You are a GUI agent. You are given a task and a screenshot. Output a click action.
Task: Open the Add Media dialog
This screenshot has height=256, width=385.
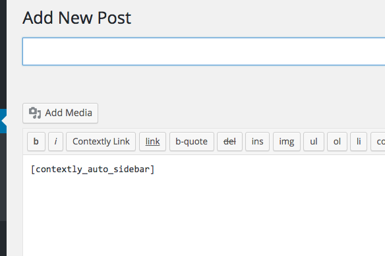[x=61, y=113]
